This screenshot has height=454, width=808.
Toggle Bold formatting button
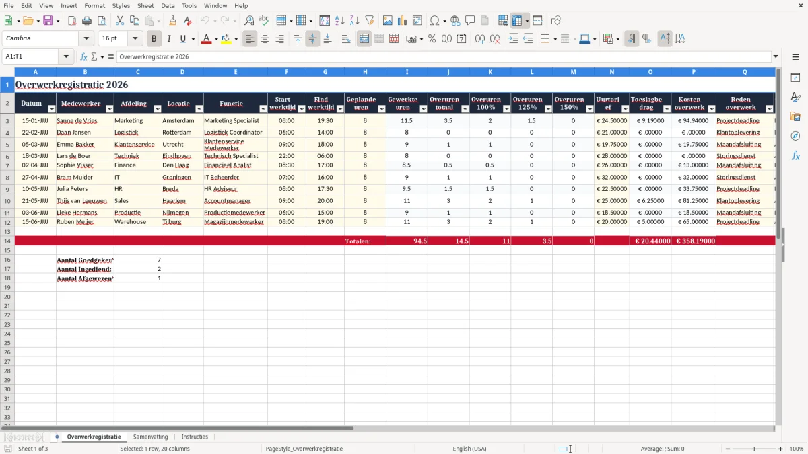coord(154,39)
